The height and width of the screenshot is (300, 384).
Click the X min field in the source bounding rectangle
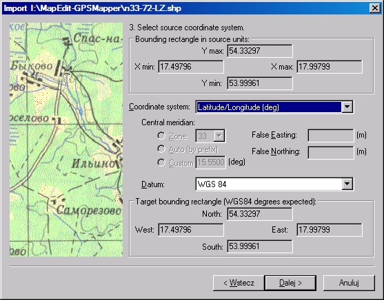pos(191,67)
